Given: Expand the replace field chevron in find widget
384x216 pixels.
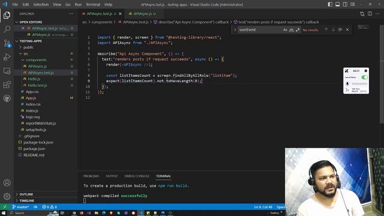Looking at the screenshot, I should pyautogui.click(x=235, y=29).
